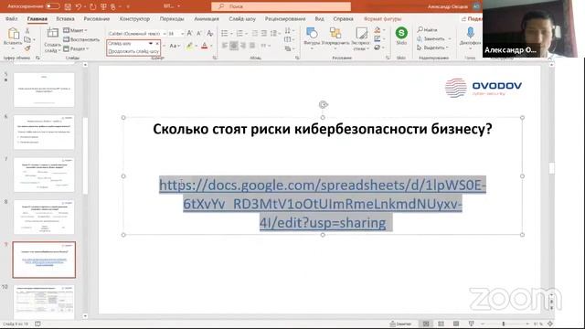Click the zoom slider in the status bar
Screen dimensions: 585x329
coord(504,324)
